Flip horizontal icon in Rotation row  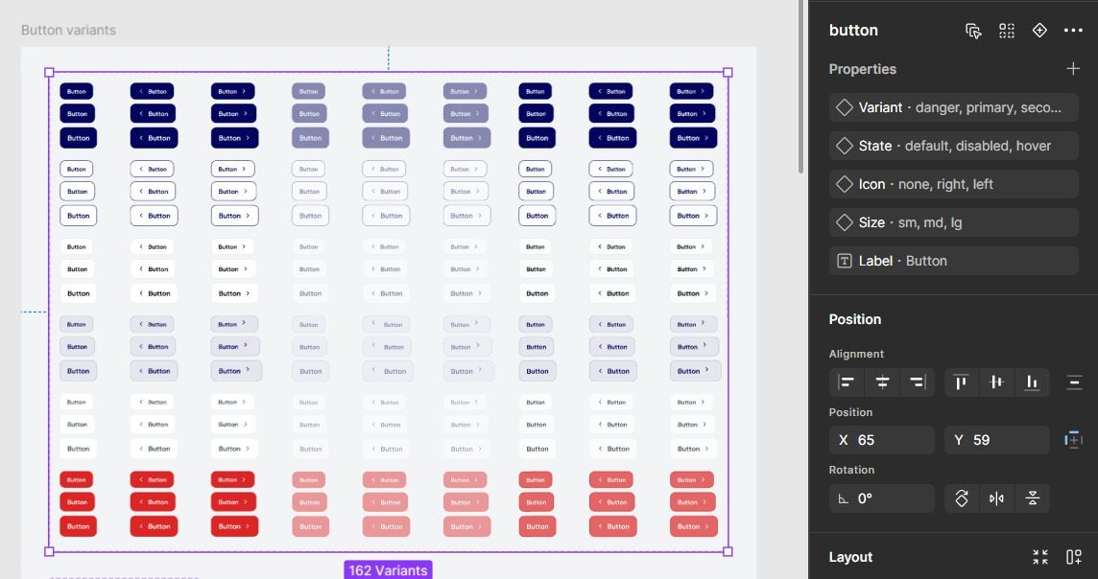click(996, 498)
